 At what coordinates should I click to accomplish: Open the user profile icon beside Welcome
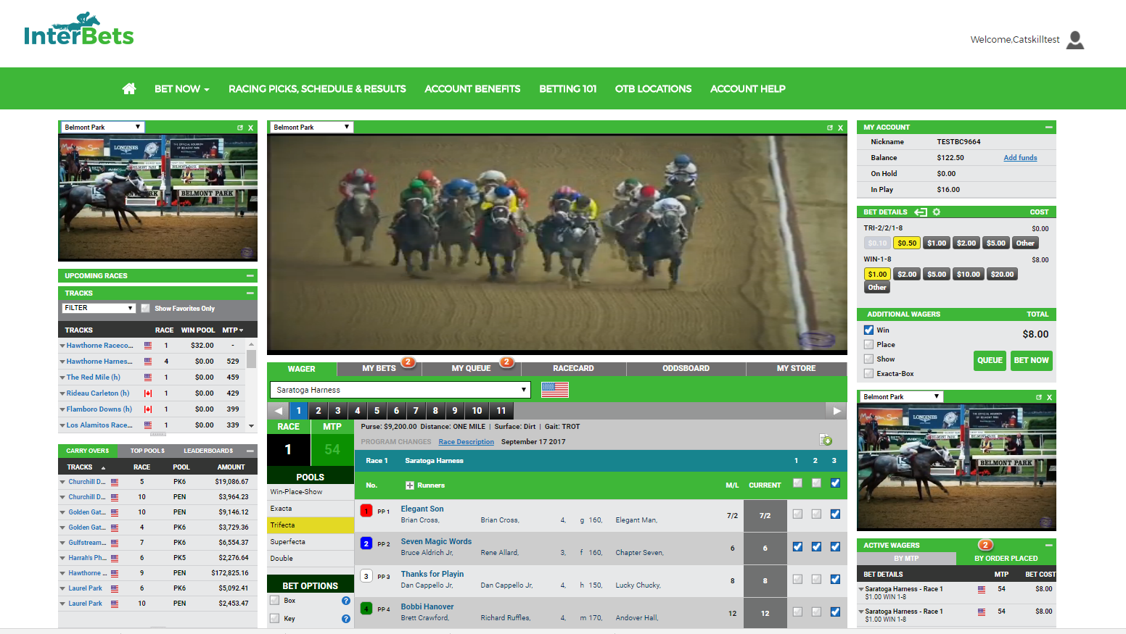coord(1075,40)
